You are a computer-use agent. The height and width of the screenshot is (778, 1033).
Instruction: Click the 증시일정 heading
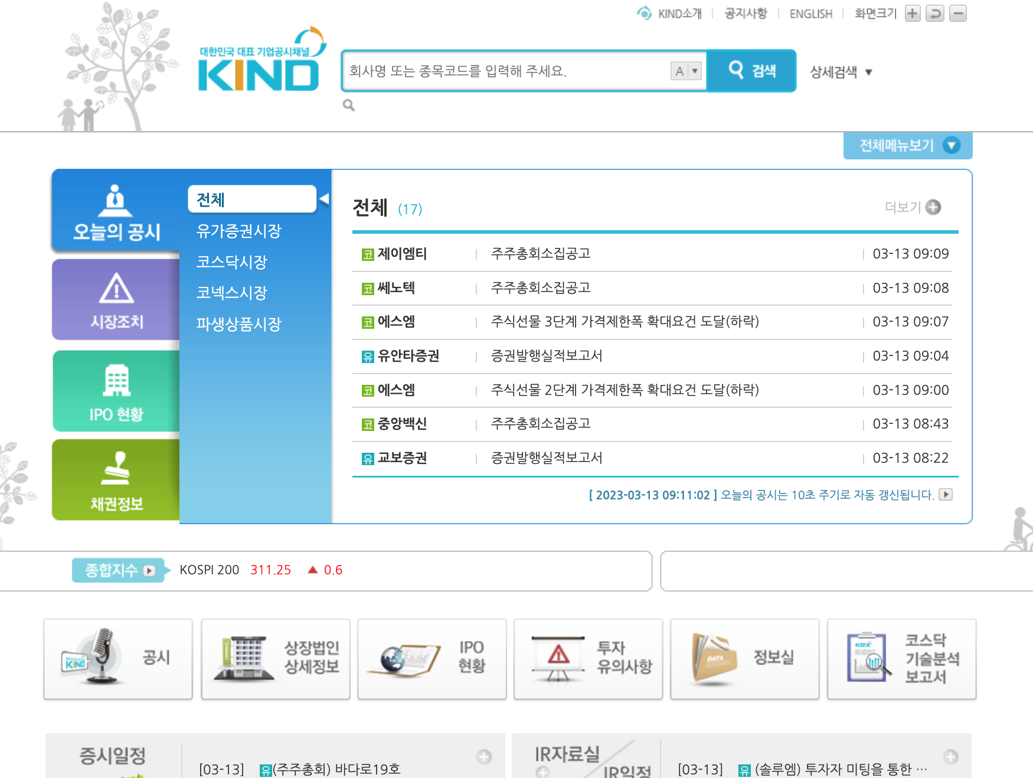113,756
